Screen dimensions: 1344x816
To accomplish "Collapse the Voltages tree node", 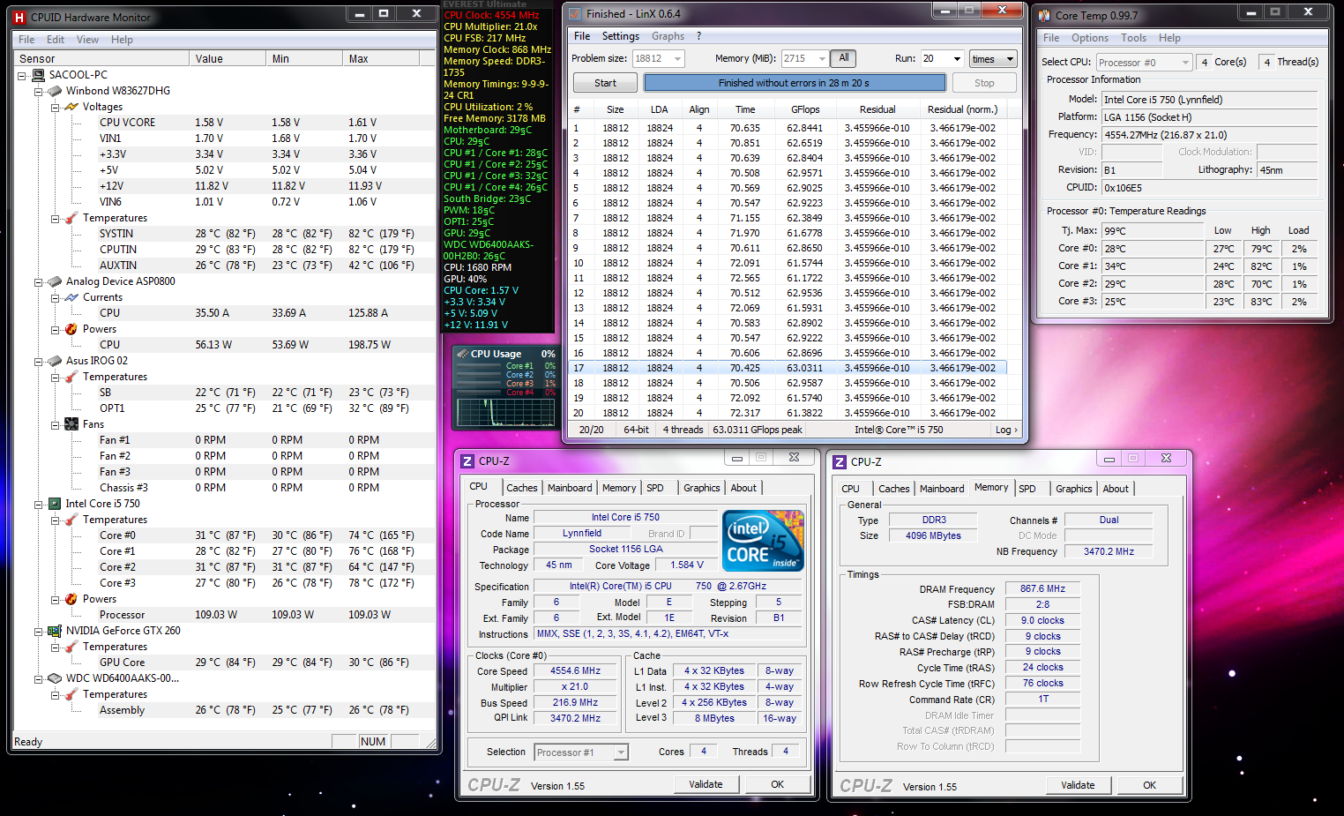I will pyautogui.click(x=55, y=107).
